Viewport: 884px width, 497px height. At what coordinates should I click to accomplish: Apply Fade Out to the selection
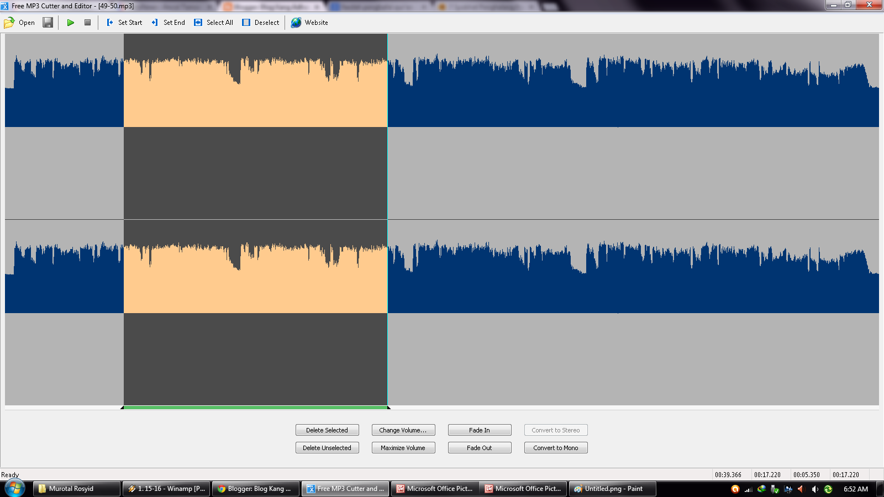click(480, 447)
